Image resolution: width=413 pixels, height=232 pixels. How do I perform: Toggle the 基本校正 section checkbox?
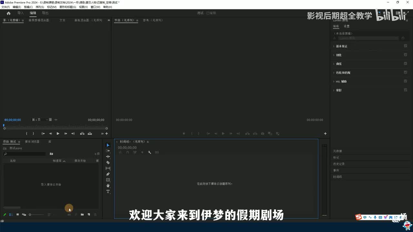(406, 46)
